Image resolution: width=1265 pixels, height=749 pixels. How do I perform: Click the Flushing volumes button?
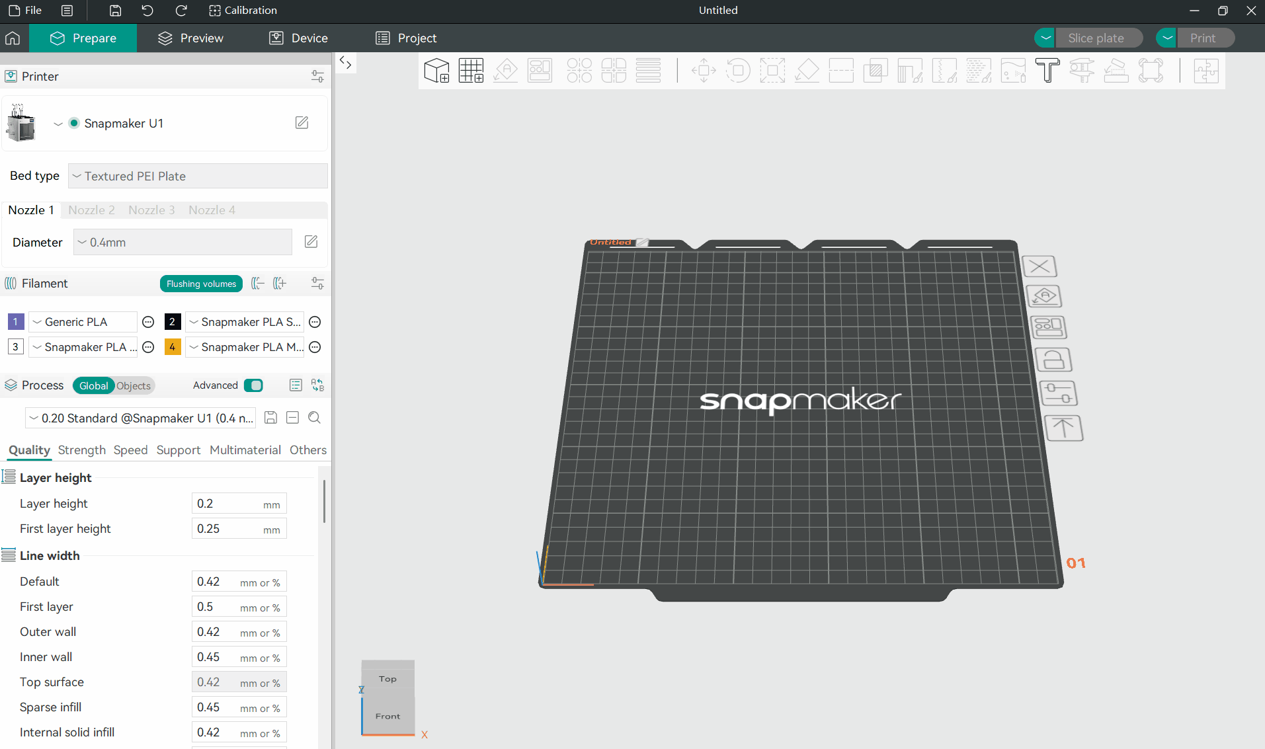[201, 284]
